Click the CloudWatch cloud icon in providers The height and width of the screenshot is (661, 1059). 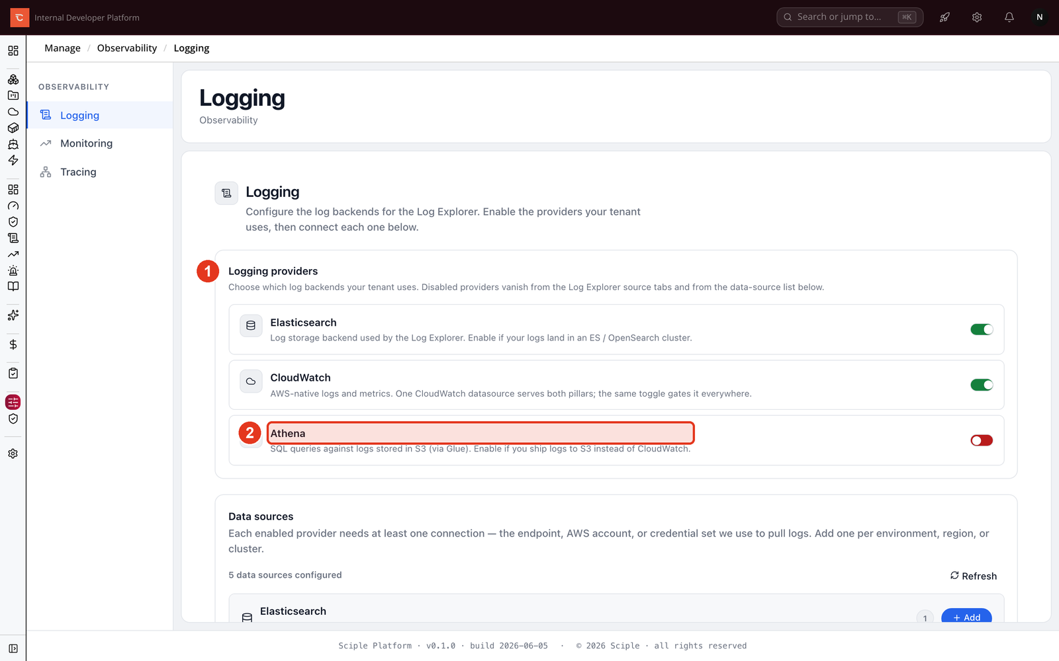tap(251, 381)
